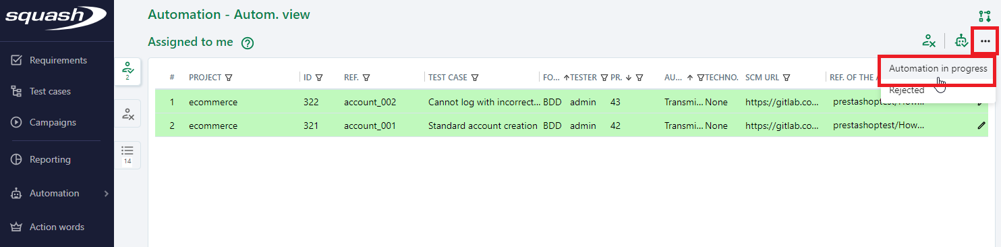Filter the PR. priority column

point(639,78)
